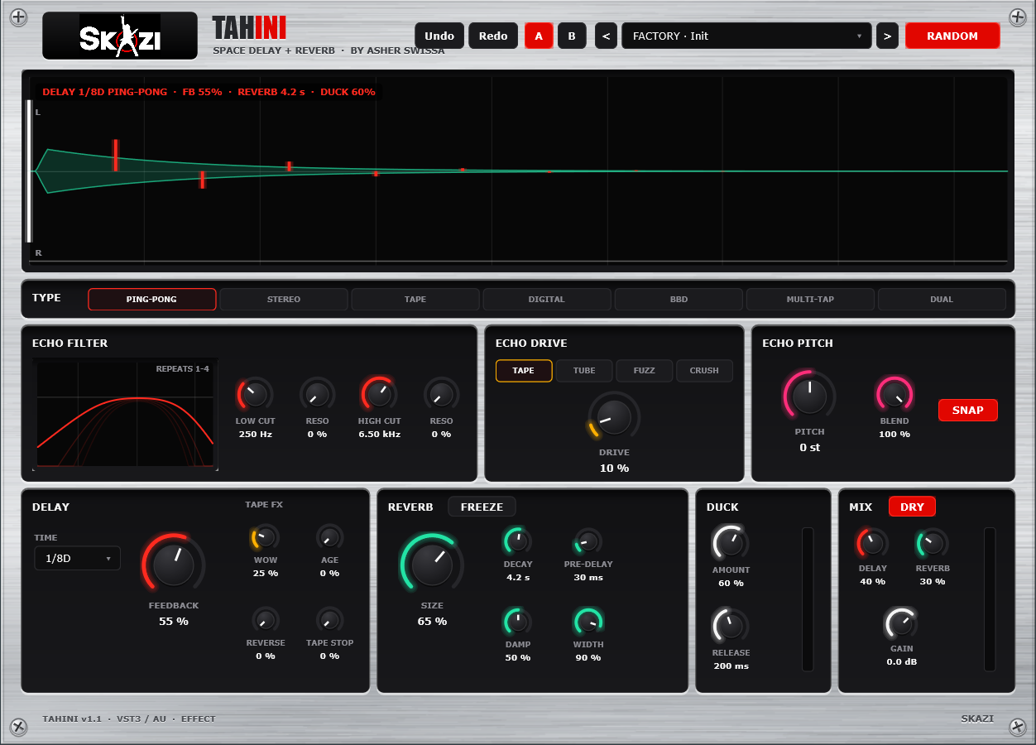1036x745 pixels.
Task: Enable reverb FREEZE
Action: [x=482, y=507]
